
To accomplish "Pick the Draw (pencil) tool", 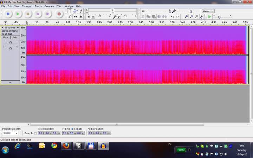I will point(81,11).
